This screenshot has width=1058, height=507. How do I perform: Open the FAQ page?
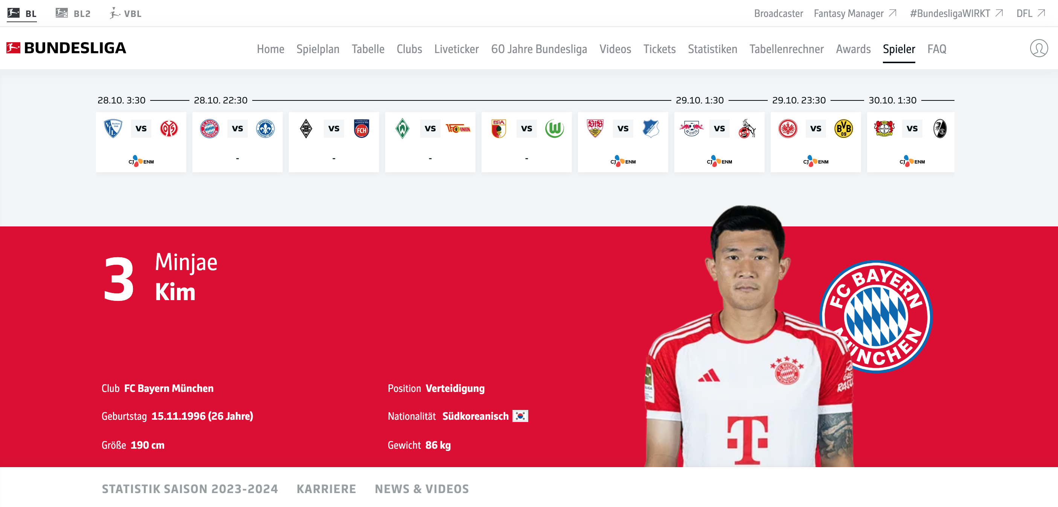pyautogui.click(x=936, y=49)
